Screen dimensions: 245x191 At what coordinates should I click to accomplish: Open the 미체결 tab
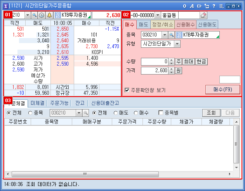click(x=37, y=103)
